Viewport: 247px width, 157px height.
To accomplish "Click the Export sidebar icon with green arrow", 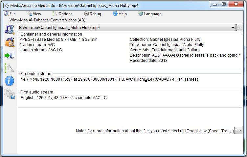I will [x=9, y=55].
